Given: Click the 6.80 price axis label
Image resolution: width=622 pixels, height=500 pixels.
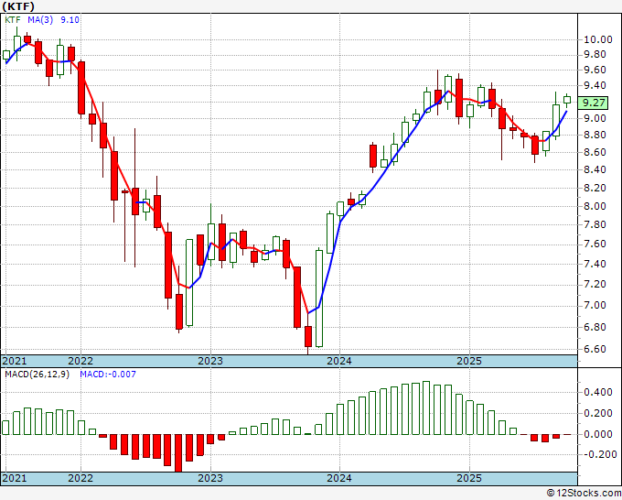Looking at the screenshot, I should pos(595,327).
